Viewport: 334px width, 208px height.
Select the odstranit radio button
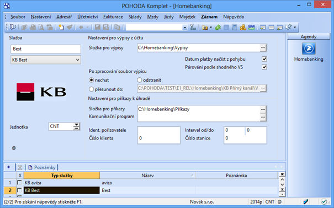pyautogui.click(x=139, y=80)
